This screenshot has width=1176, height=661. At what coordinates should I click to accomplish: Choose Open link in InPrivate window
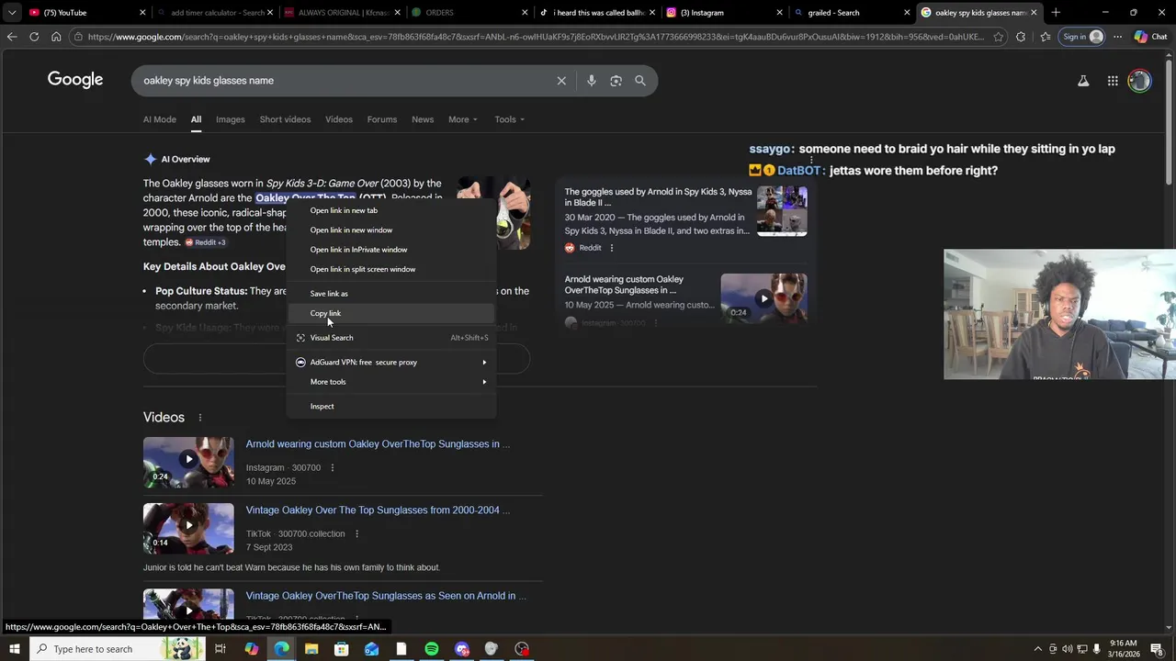[x=391, y=250]
